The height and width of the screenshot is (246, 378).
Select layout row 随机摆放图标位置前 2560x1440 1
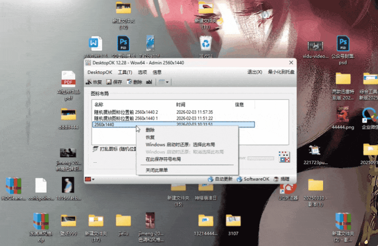pyautogui.click(x=174, y=119)
